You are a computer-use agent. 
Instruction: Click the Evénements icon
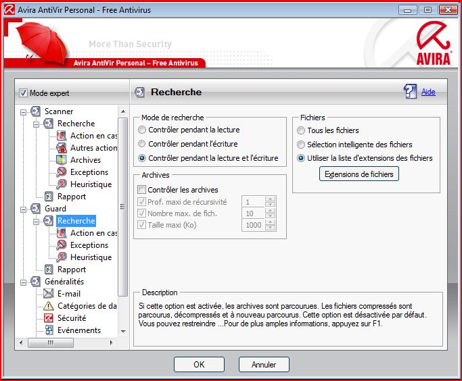click(x=49, y=330)
